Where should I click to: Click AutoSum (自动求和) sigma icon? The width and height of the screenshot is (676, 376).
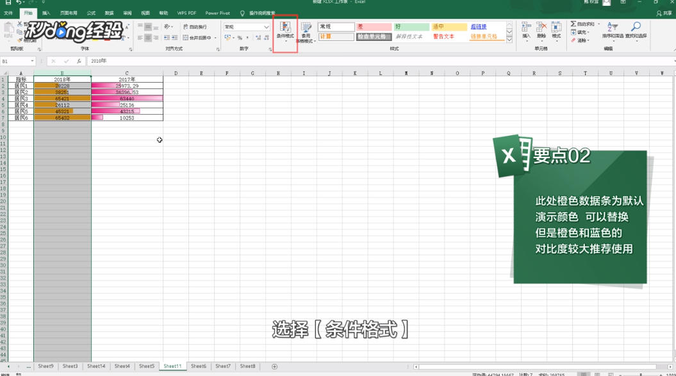pyautogui.click(x=573, y=24)
